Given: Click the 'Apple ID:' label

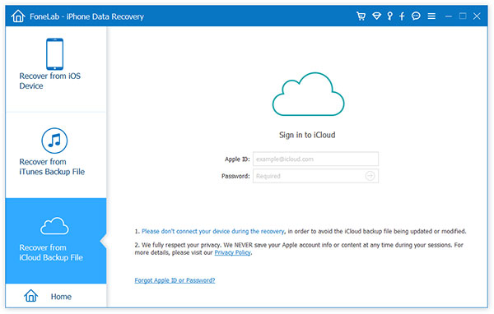Looking at the screenshot, I should point(237,159).
